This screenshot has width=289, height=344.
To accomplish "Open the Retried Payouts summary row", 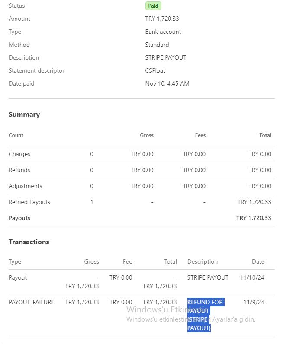I will pos(29,202).
